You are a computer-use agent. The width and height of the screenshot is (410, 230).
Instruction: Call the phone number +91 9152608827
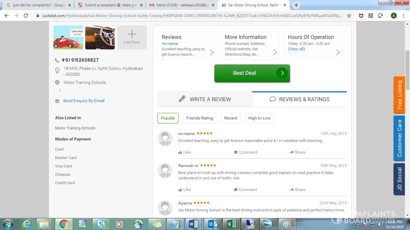80,60
